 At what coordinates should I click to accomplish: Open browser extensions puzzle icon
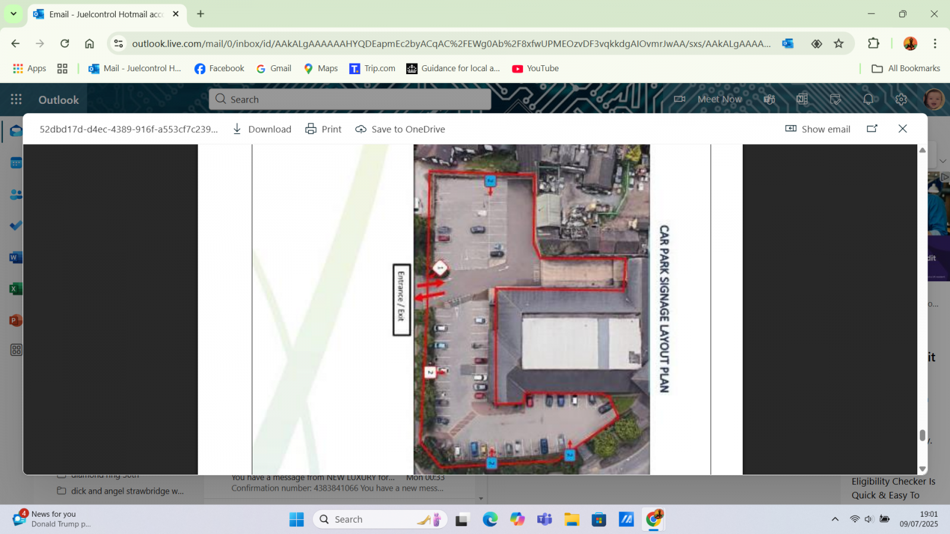[x=873, y=43]
